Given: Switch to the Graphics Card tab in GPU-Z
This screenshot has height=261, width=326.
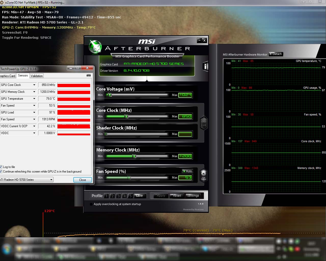Looking at the screenshot, I should 8,76.
